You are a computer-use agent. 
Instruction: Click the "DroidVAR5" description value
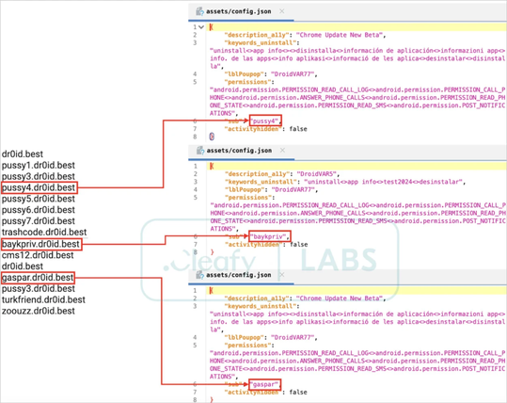[x=316, y=174]
